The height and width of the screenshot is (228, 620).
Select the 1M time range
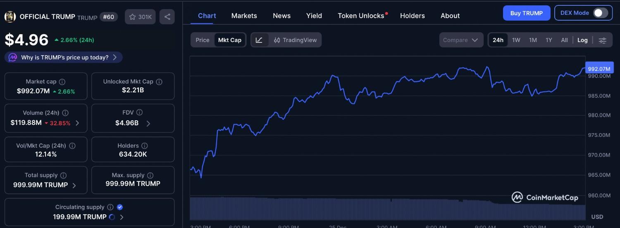[533, 40]
